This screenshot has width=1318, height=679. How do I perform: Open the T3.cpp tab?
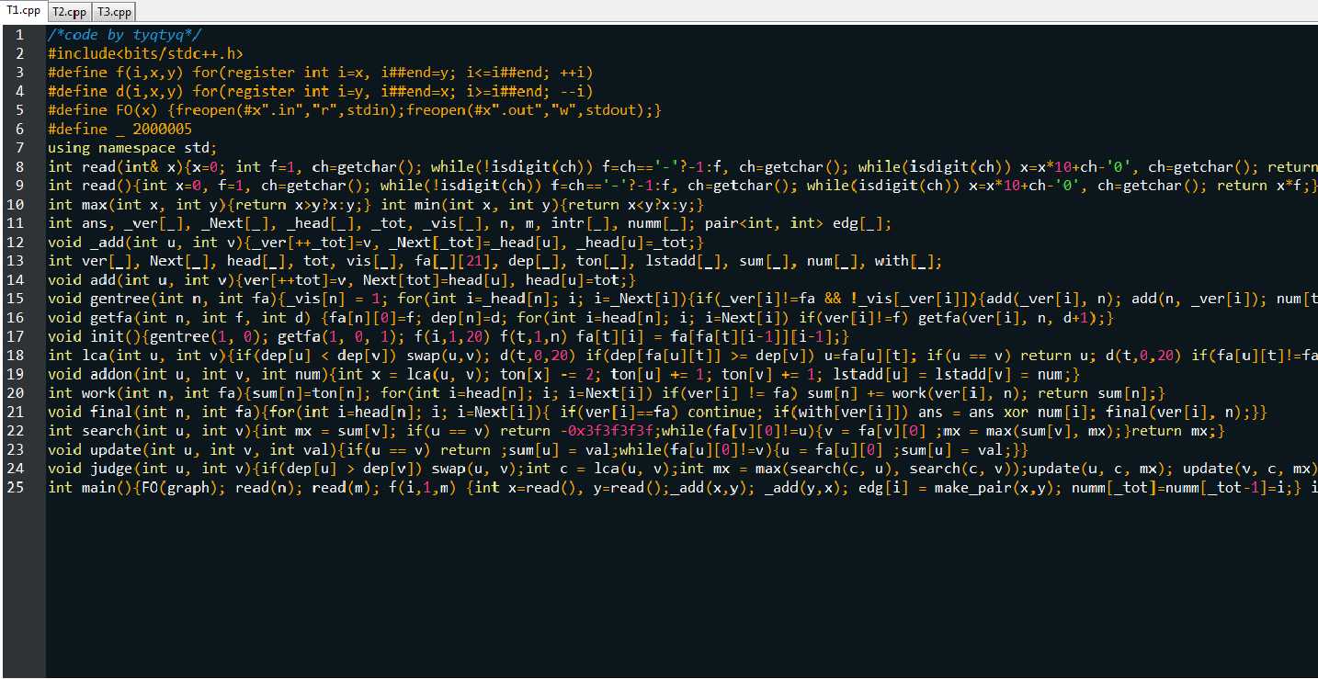tap(114, 12)
